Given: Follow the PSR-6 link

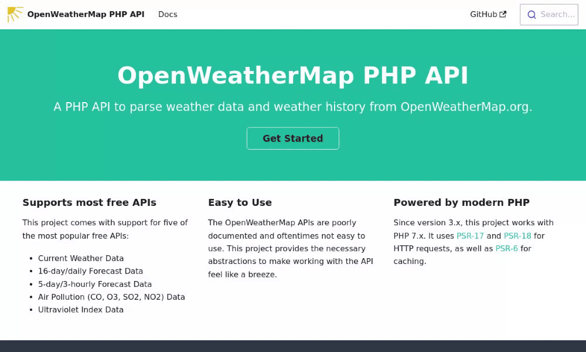Looking at the screenshot, I should tap(506, 248).
